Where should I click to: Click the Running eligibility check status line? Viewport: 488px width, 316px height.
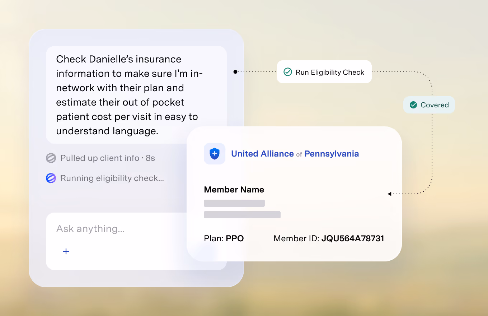(105, 178)
